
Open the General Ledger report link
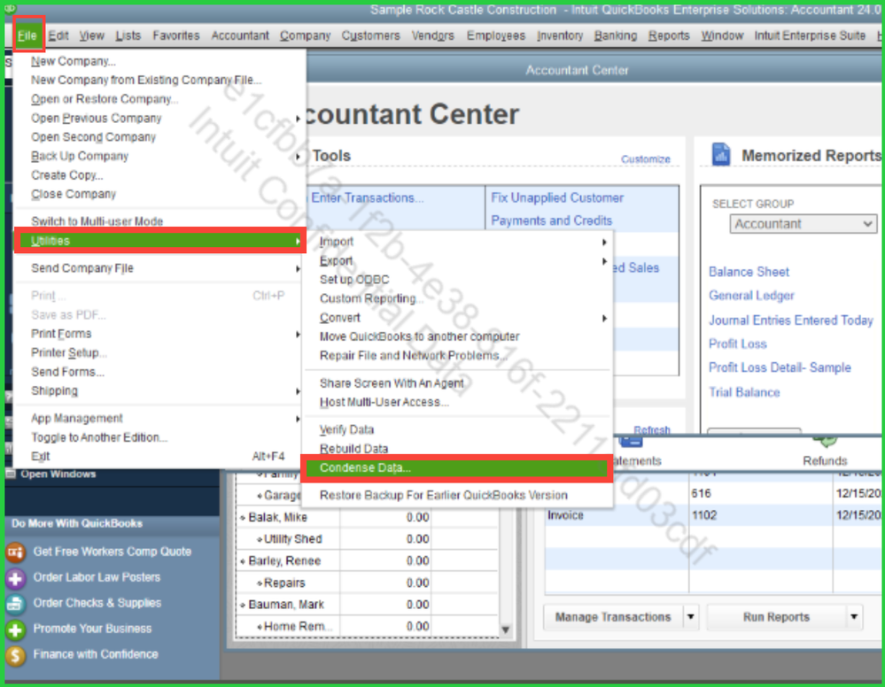tap(751, 296)
